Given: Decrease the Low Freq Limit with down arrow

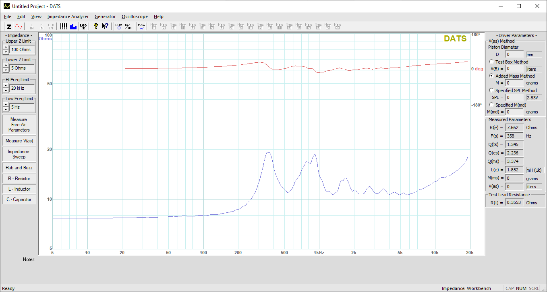Looking at the screenshot, I should (x=6, y=109).
